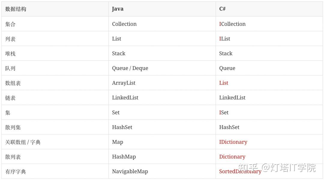Image resolution: width=324 pixels, height=181 pixels.
Task: Click the 关联数组 / 字典 row label
Action: pyautogui.click(x=23, y=142)
